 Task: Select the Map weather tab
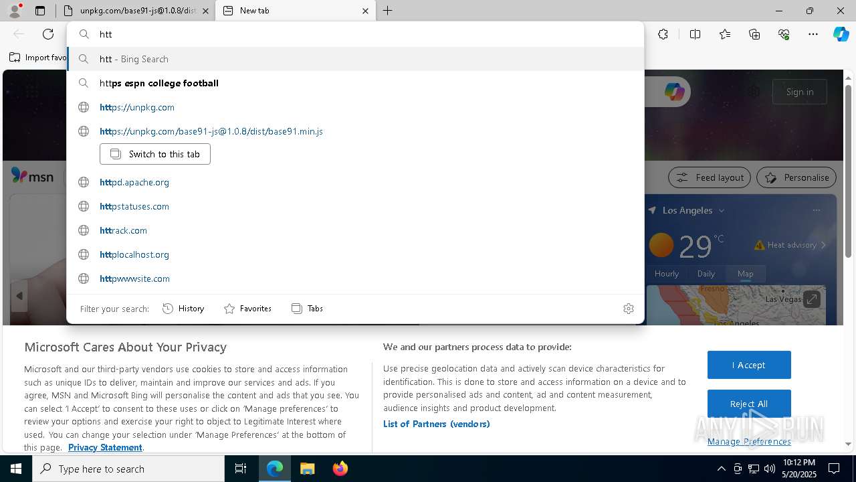click(x=745, y=273)
